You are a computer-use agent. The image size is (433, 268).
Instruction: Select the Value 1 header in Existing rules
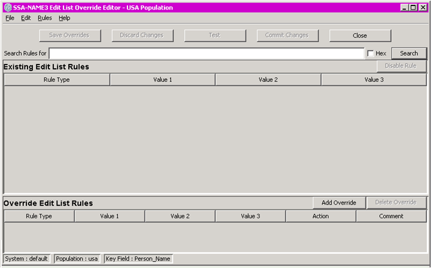(163, 80)
